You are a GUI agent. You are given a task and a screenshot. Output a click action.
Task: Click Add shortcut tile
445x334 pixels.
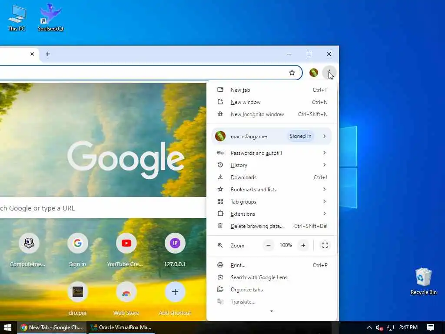pyautogui.click(x=175, y=299)
